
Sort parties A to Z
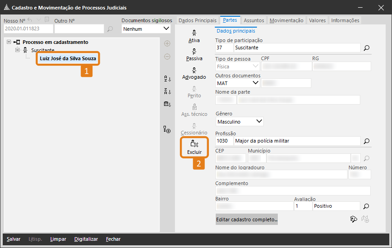pyautogui.click(x=167, y=79)
